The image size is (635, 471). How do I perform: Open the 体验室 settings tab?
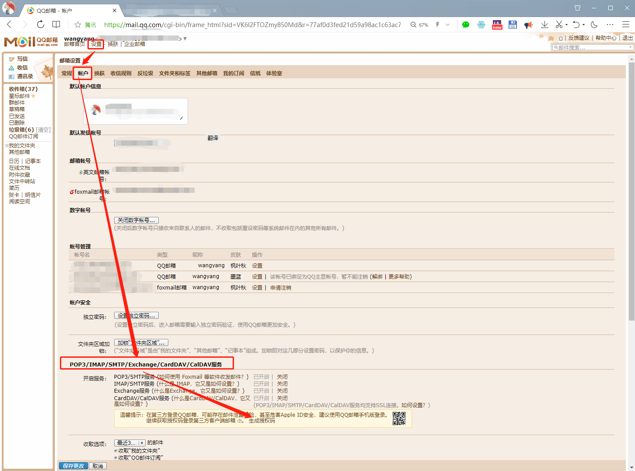point(274,73)
